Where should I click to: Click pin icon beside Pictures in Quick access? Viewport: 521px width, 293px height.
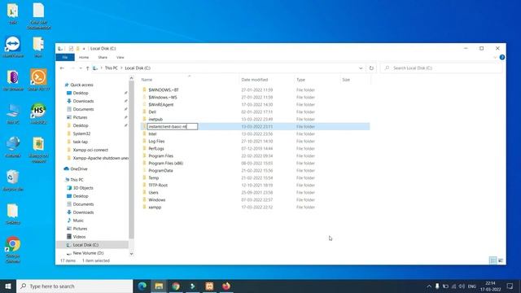click(126, 117)
